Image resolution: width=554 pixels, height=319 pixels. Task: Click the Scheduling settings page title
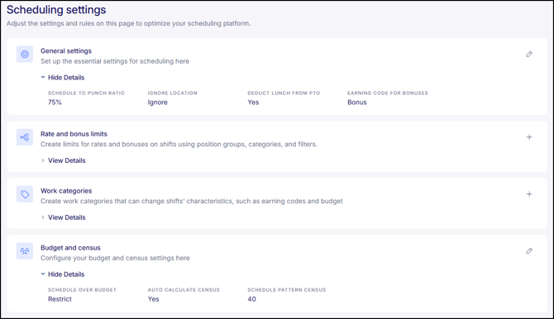tap(56, 10)
